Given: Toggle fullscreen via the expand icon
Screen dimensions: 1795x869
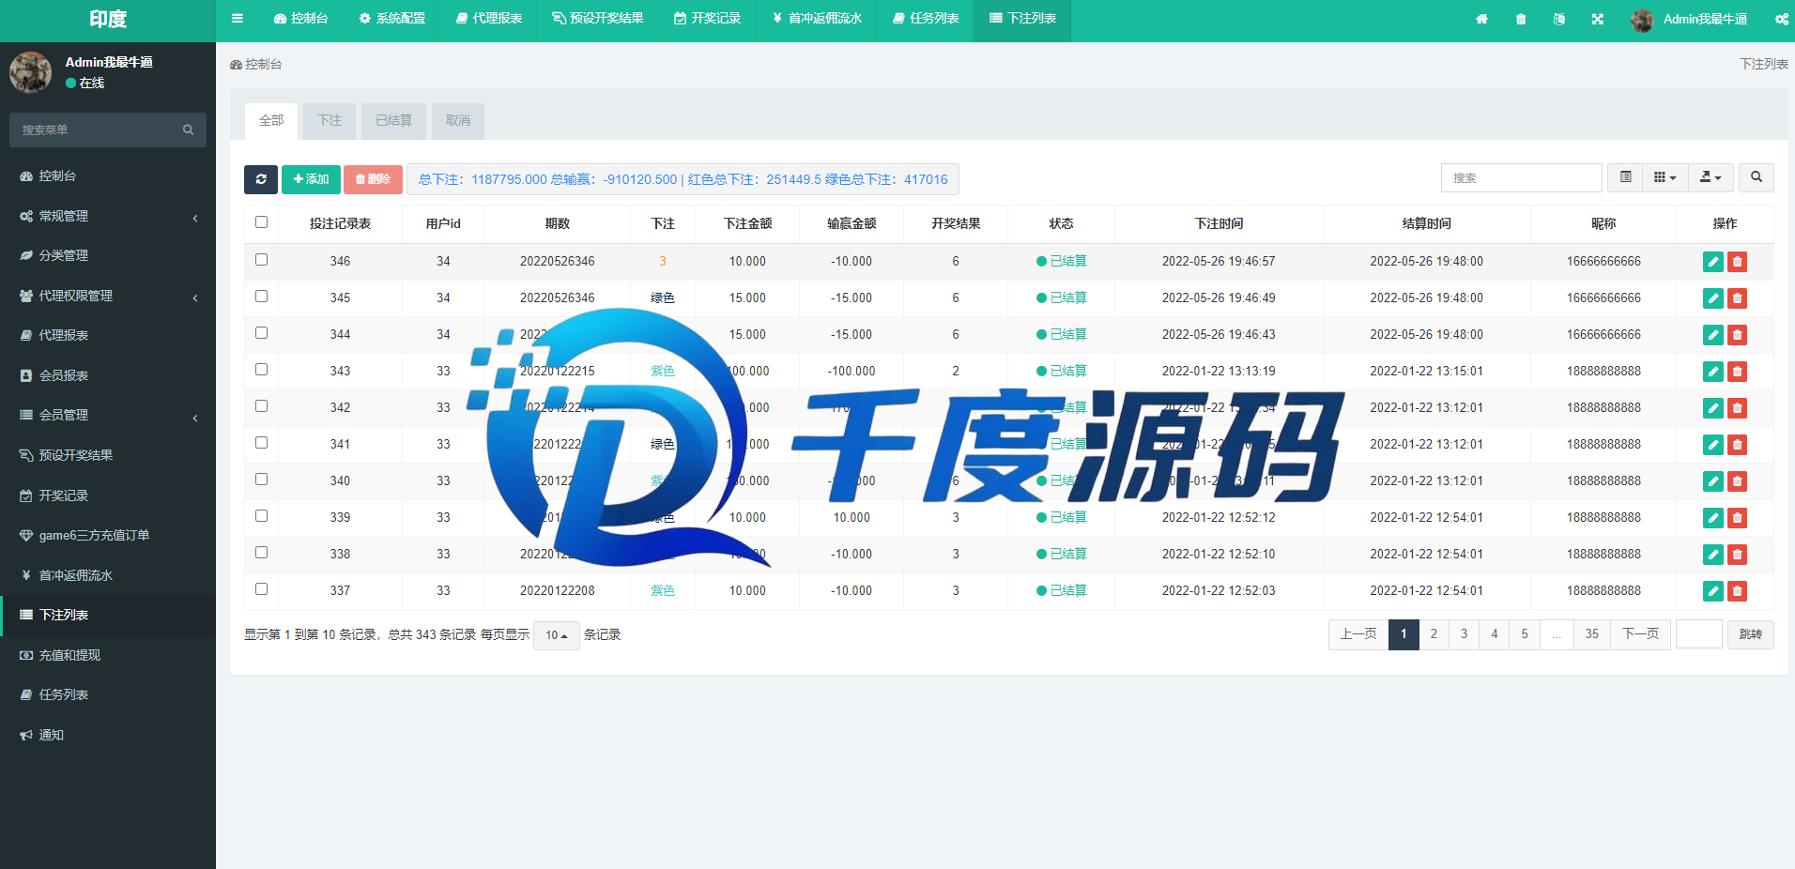Looking at the screenshot, I should point(1598,19).
